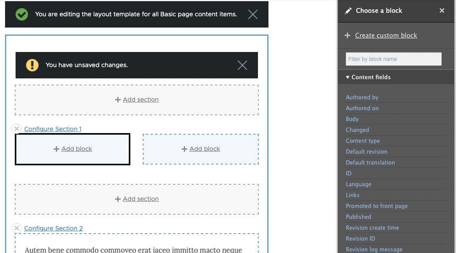Click the plus icon on the top Add section
The width and height of the screenshot is (456, 253).
click(118, 100)
